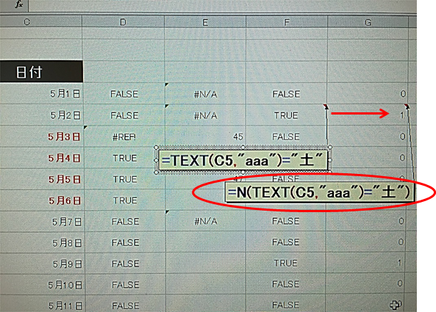Select the 5月7日 date cell
Image resolution: width=436 pixels, height=312 pixels.
coord(42,221)
